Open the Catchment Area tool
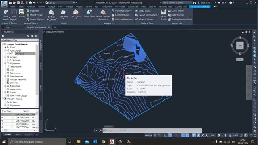258x145 pixels. click(x=121, y=15)
